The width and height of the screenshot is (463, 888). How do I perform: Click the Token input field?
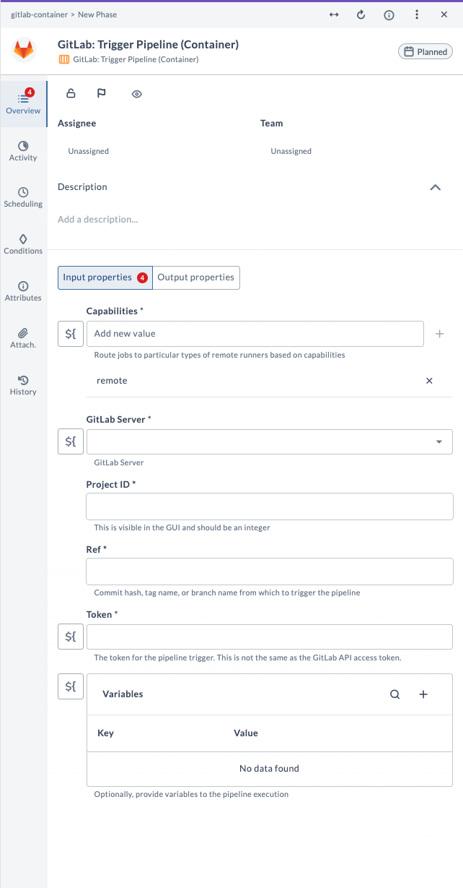(x=270, y=637)
